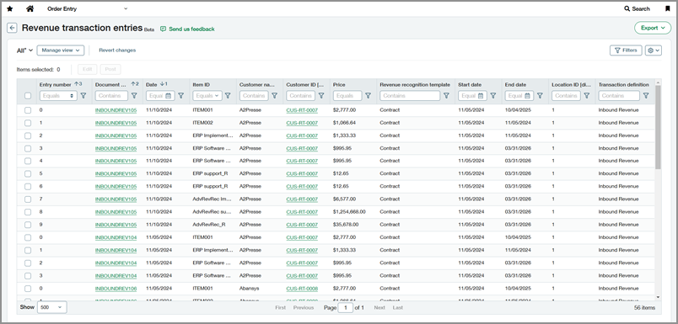Open calendar picker in Start date filter
This screenshot has height=324, width=678.
(481, 96)
